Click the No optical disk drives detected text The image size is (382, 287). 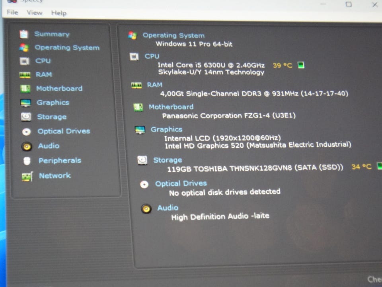pyautogui.click(x=224, y=192)
